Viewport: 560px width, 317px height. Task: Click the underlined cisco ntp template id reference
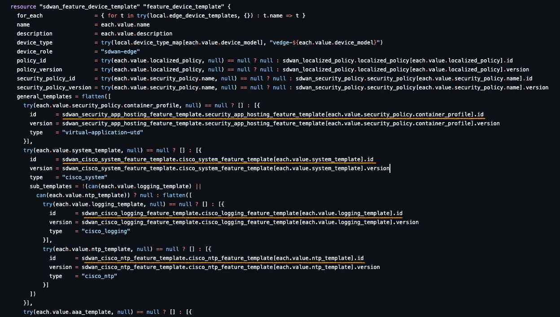pos(223,258)
